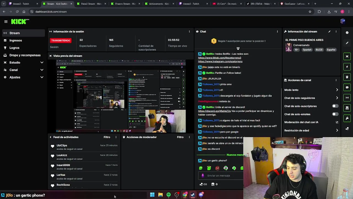Switch to the TikTok browser tab
This screenshot has height=199, width=353.
pos(261,4)
